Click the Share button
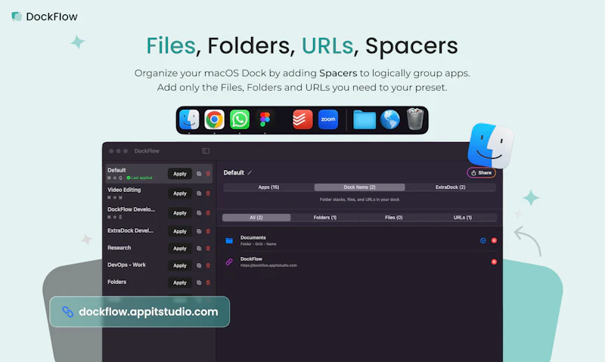The height and width of the screenshot is (362, 605). pos(481,173)
